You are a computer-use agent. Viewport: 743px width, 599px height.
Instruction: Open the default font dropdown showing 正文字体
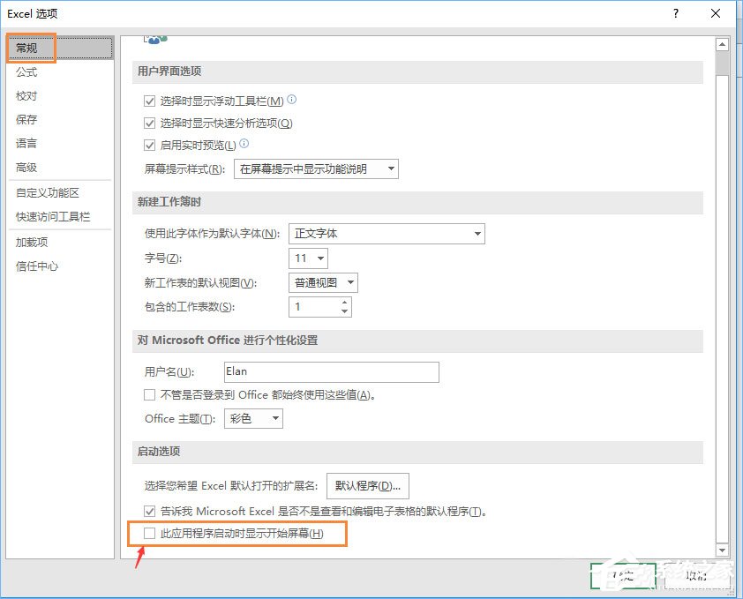click(481, 234)
